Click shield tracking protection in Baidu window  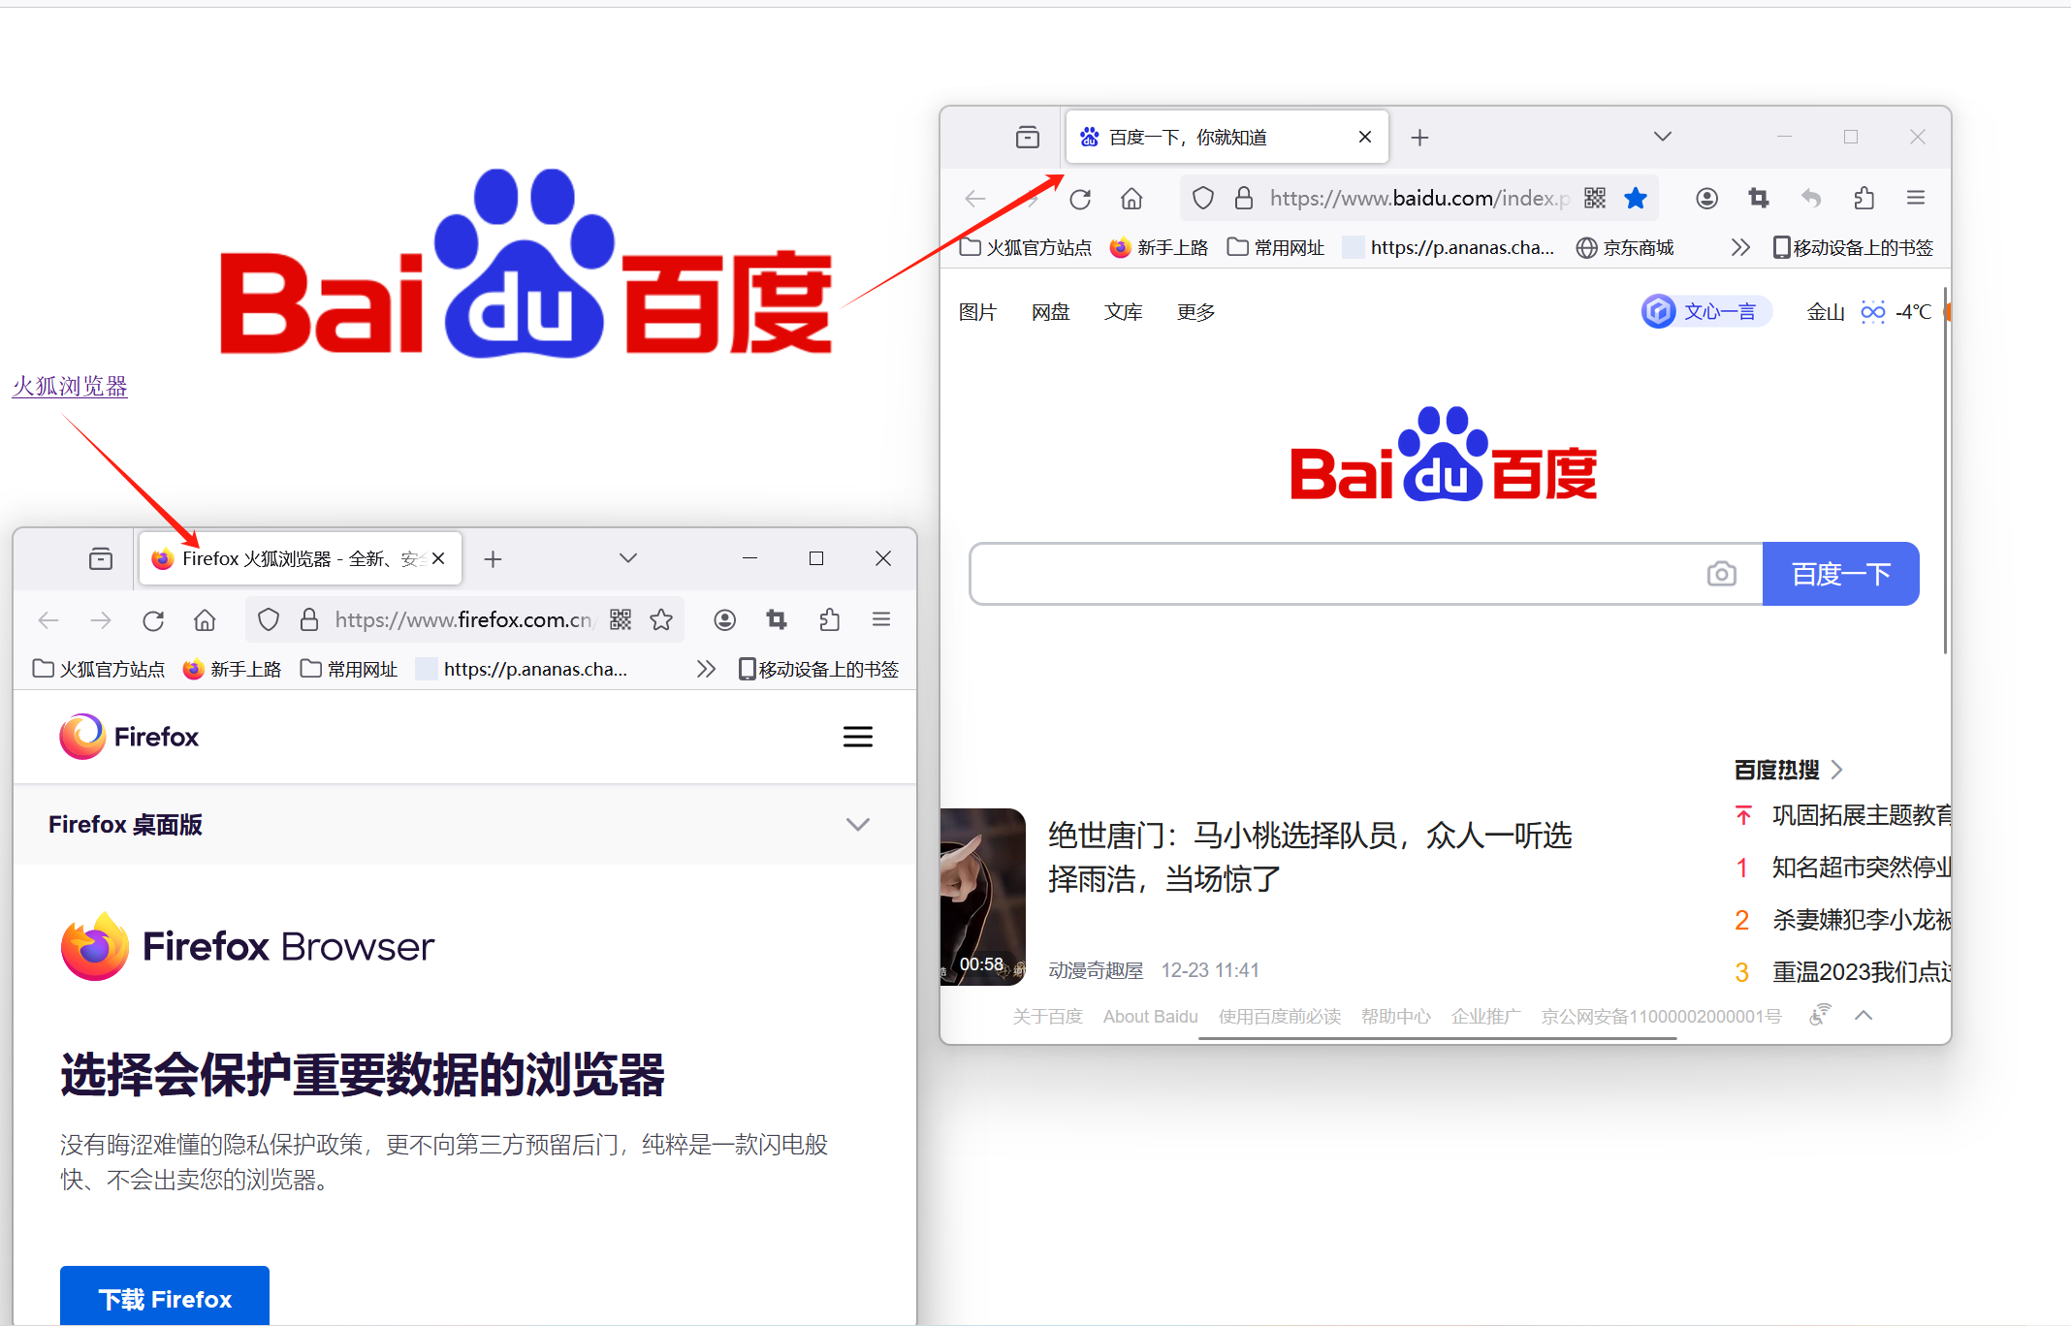[x=1203, y=199]
